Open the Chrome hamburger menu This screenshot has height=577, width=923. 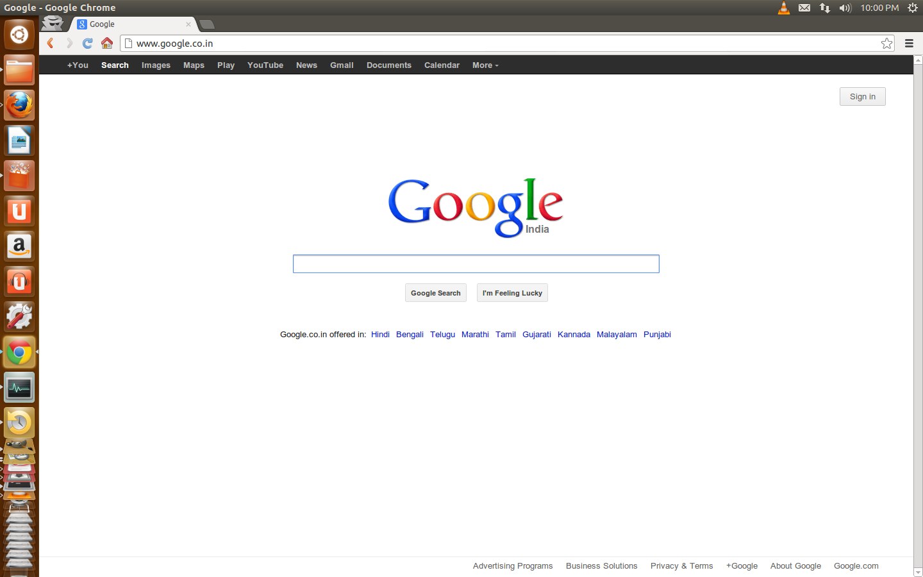pos(909,44)
